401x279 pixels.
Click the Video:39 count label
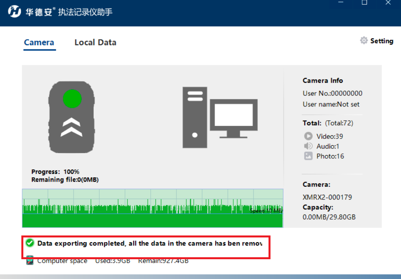(x=330, y=136)
